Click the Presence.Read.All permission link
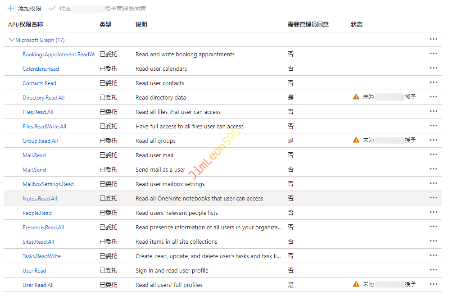The height and width of the screenshot is (296, 449). pyautogui.click(x=43, y=228)
